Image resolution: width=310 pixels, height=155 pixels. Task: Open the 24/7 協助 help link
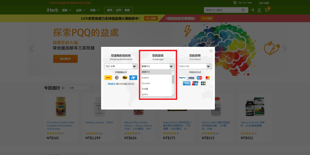[264, 3]
